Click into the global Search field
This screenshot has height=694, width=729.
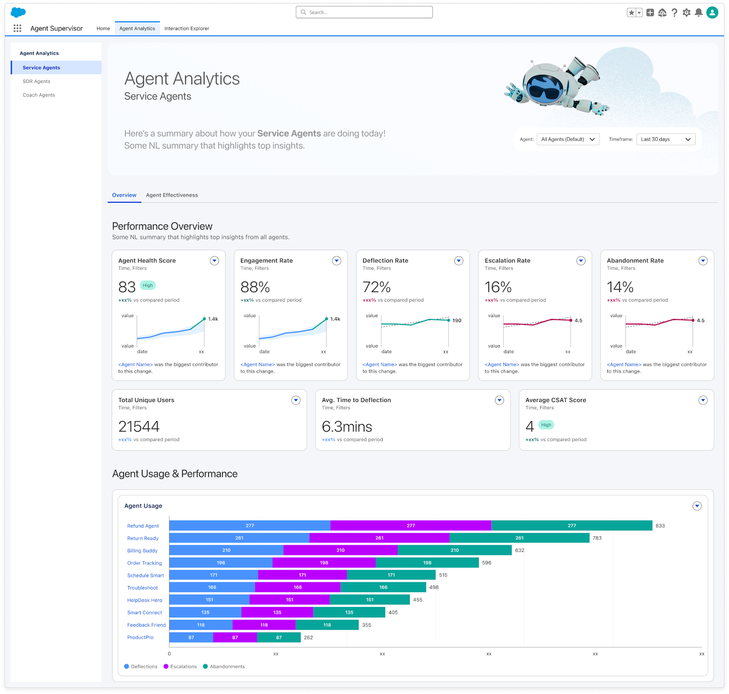(x=364, y=12)
